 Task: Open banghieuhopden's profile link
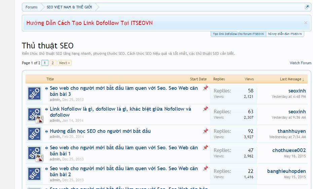click(286, 171)
